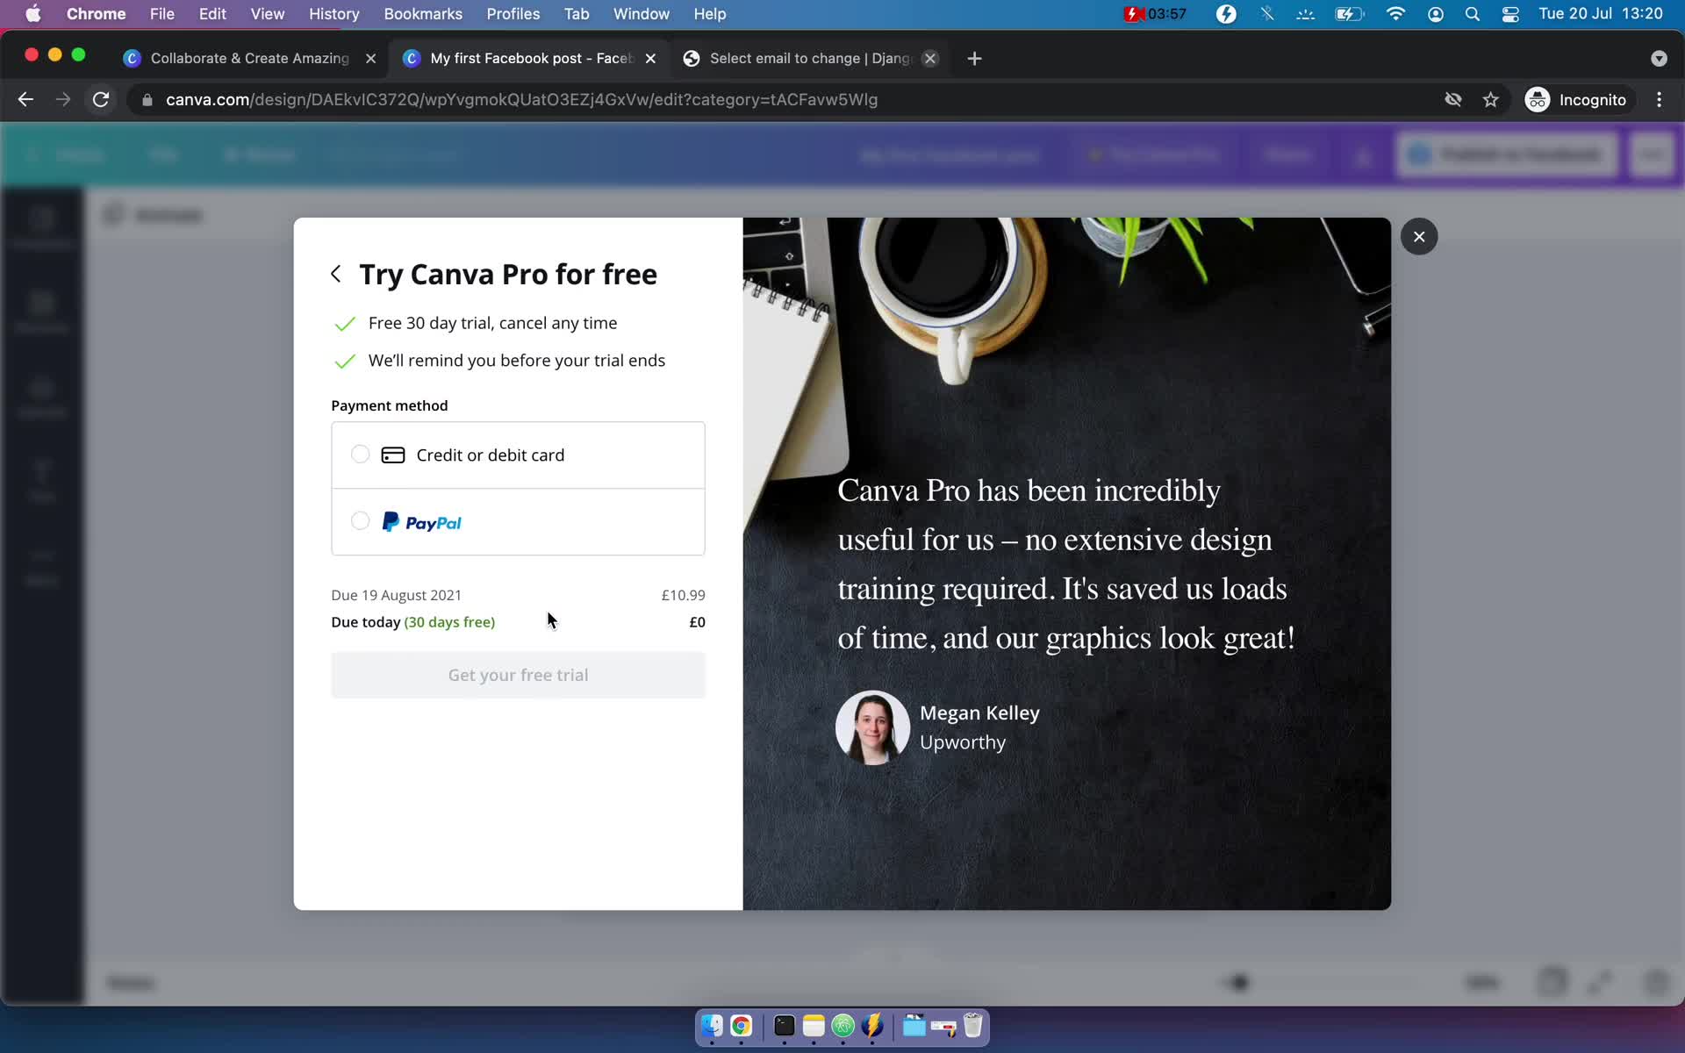
Task: Select Credit or debit card radio button
Action: coord(360,455)
